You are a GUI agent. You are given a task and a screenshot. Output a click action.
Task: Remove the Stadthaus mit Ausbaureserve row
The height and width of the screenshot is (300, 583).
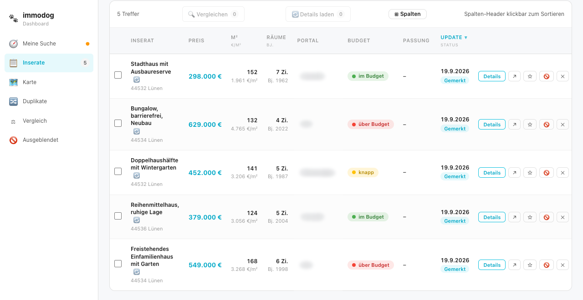click(x=563, y=76)
